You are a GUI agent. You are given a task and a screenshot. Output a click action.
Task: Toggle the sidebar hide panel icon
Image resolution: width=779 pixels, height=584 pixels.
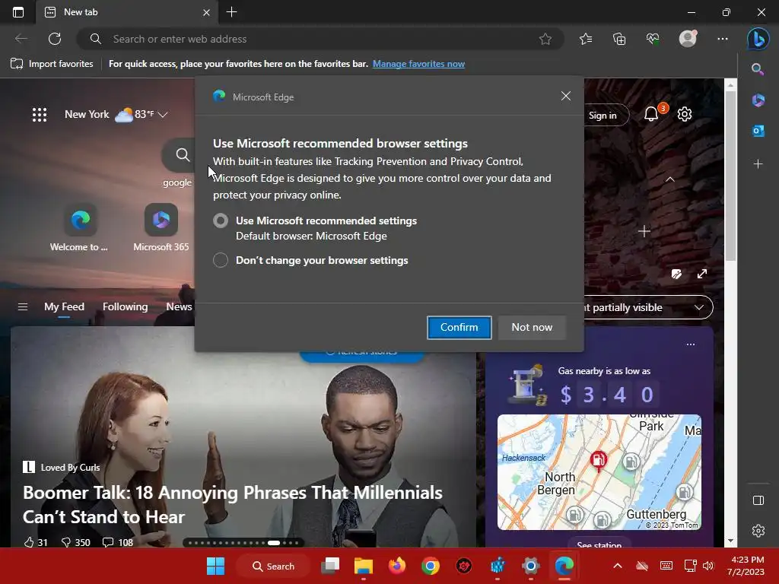(x=758, y=500)
